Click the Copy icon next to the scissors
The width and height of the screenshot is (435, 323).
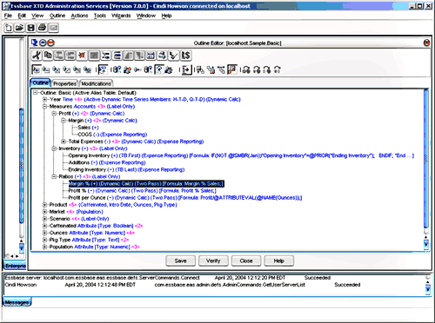pyautogui.click(x=48, y=56)
